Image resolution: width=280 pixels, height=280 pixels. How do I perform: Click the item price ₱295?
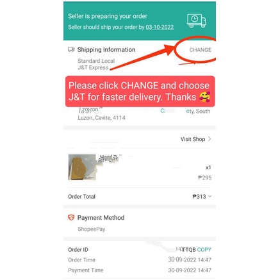pos(204,177)
